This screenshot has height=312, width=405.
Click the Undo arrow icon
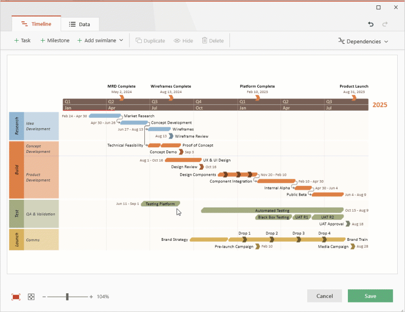[x=370, y=24]
